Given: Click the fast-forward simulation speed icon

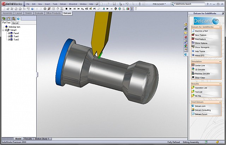Looking at the screenshot, I should coord(107,9).
